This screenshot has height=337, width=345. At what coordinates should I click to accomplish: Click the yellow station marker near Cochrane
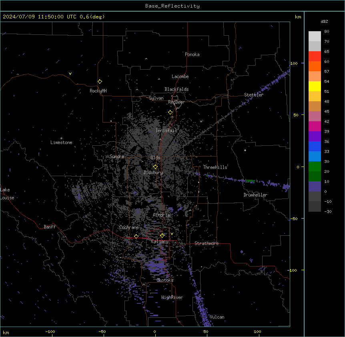[136, 236]
